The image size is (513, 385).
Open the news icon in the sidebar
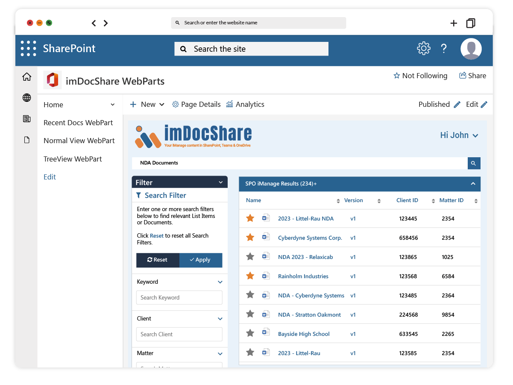(x=27, y=119)
